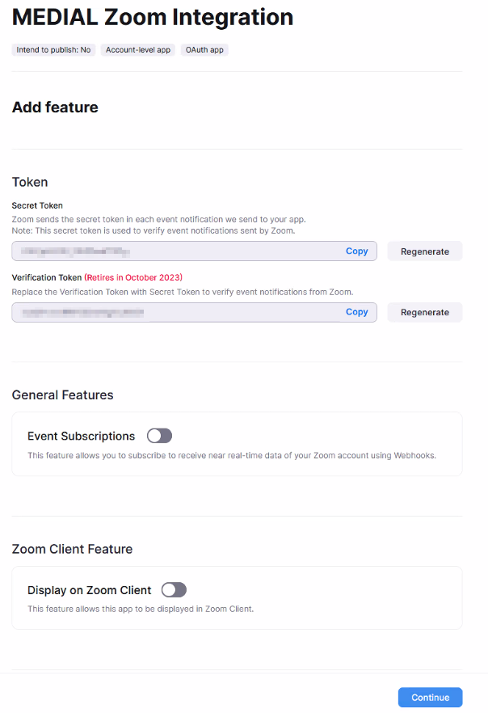Click the Event Subscriptions label
The height and width of the screenshot is (713, 488).
coord(82,436)
